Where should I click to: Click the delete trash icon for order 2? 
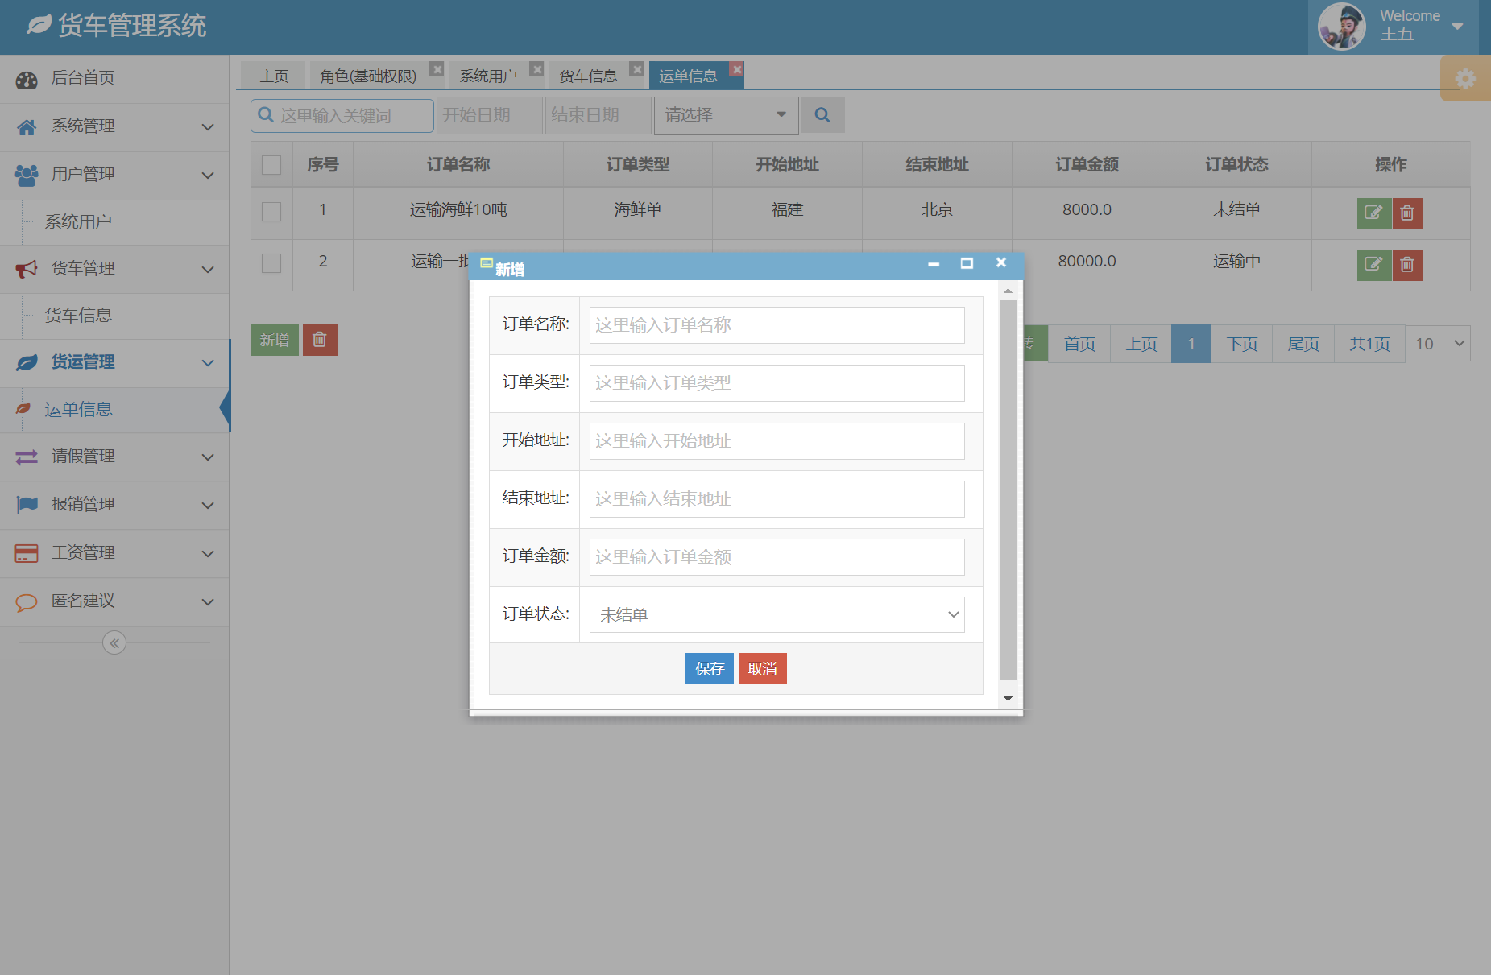coord(1407,265)
